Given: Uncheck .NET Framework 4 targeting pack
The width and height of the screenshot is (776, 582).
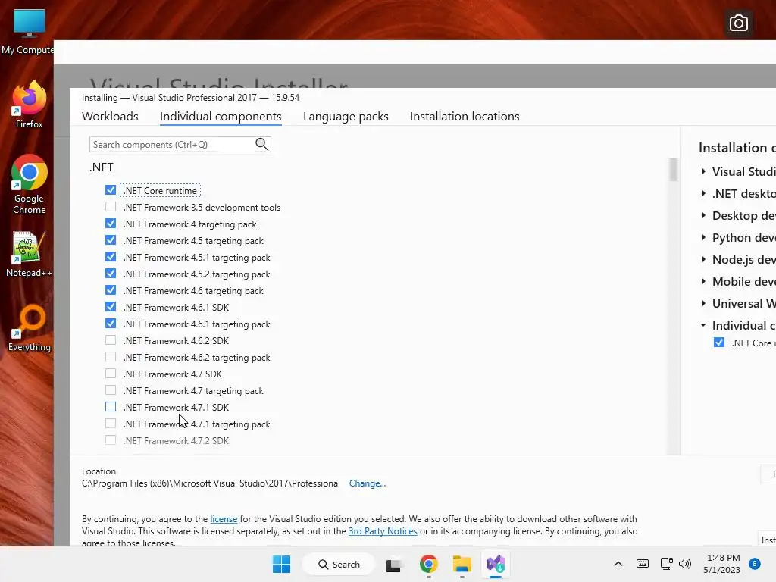Looking at the screenshot, I should (111, 224).
